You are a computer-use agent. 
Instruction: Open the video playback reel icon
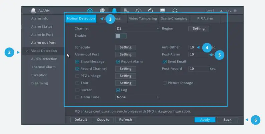[90, 11]
